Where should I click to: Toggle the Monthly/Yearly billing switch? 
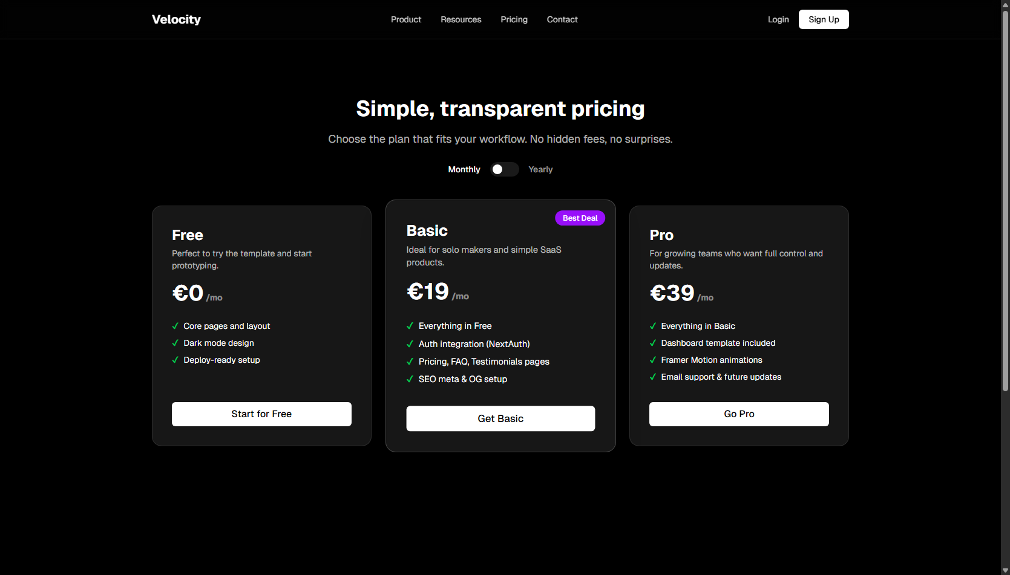pyautogui.click(x=504, y=169)
